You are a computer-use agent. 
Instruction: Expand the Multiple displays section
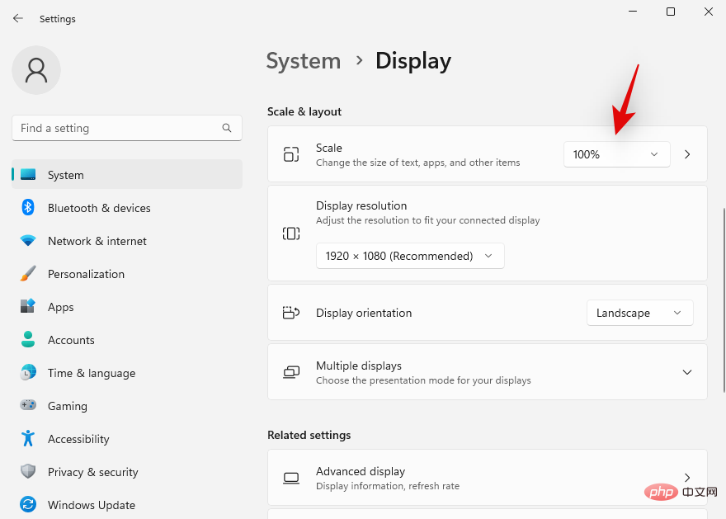coord(687,372)
